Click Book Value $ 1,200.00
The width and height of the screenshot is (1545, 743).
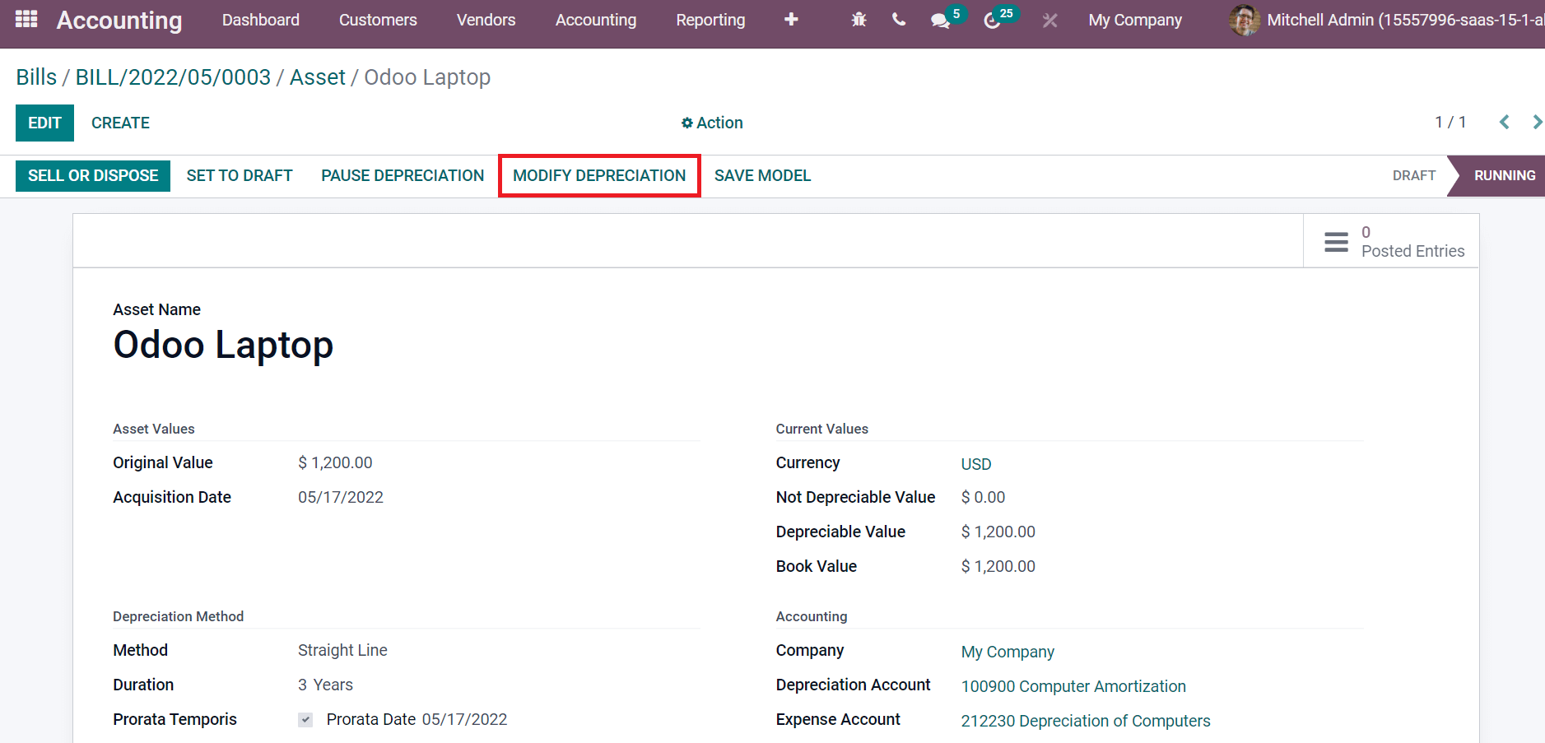998,567
